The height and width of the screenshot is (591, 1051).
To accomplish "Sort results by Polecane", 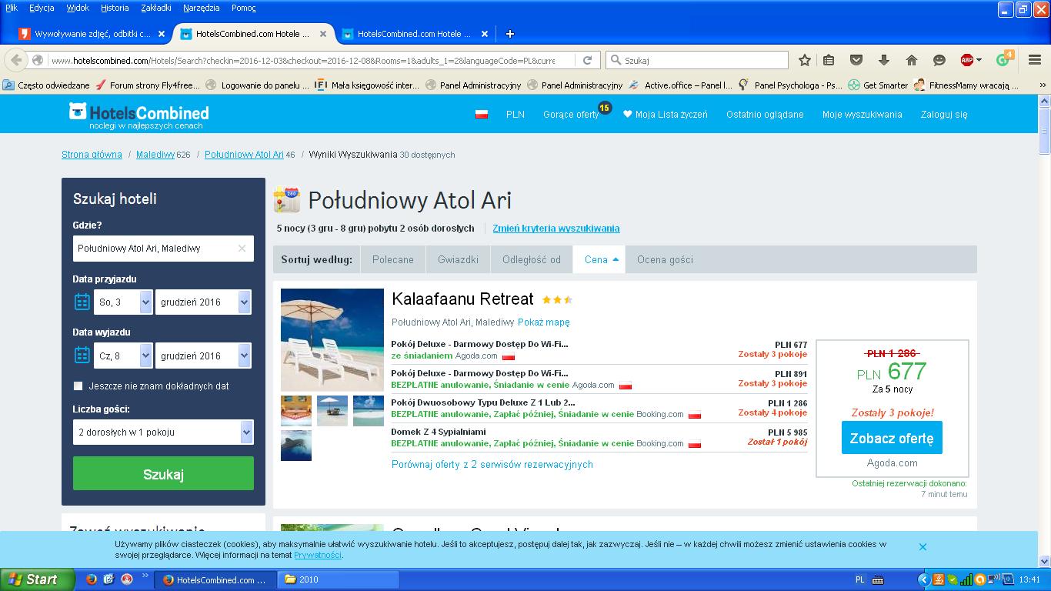I will (x=393, y=259).
